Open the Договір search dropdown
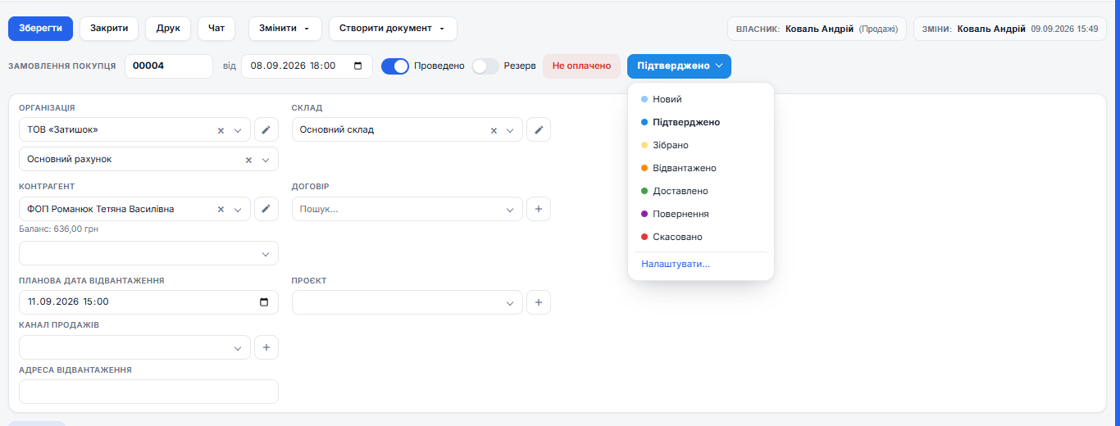 coord(407,209)
